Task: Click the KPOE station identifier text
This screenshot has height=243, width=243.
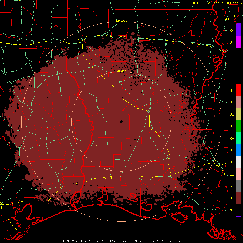Action: pyautogui.click(x=139, y=241)
